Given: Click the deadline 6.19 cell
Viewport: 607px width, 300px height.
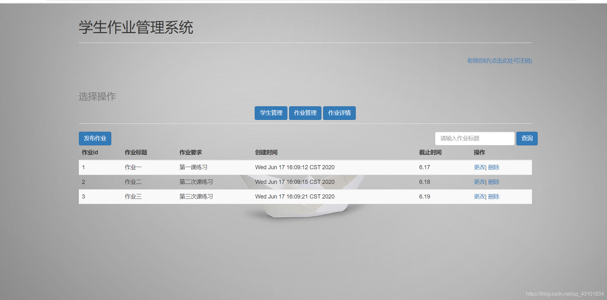Looking at the screenshot, I should 424,197.
